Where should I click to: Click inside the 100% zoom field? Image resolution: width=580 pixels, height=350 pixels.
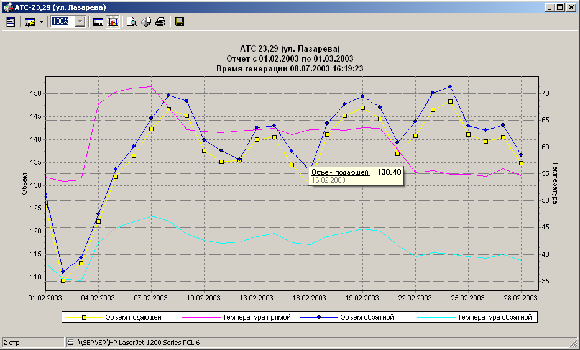(63, 22)
